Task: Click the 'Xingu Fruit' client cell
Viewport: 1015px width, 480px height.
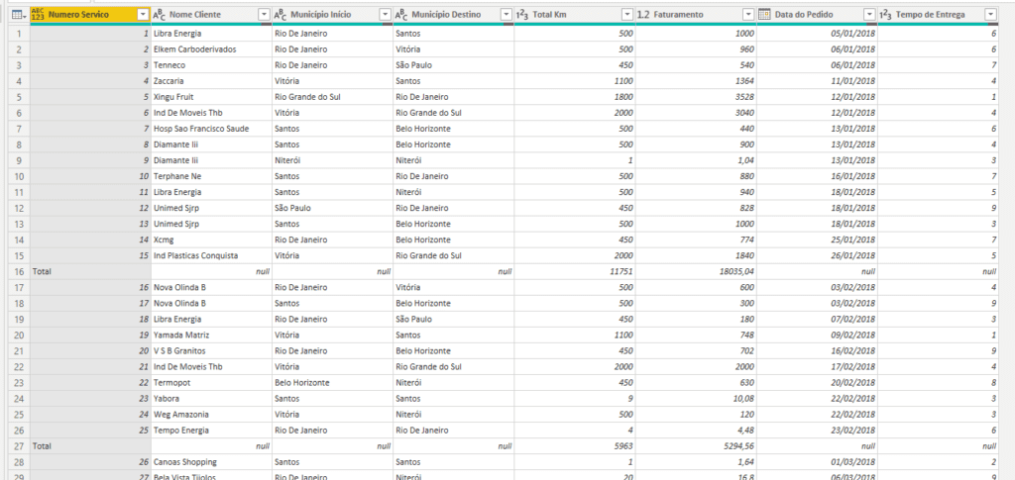Action: pos(212,97)
